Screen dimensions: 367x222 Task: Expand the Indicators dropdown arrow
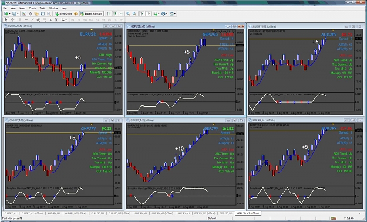(x=159, y=14)
